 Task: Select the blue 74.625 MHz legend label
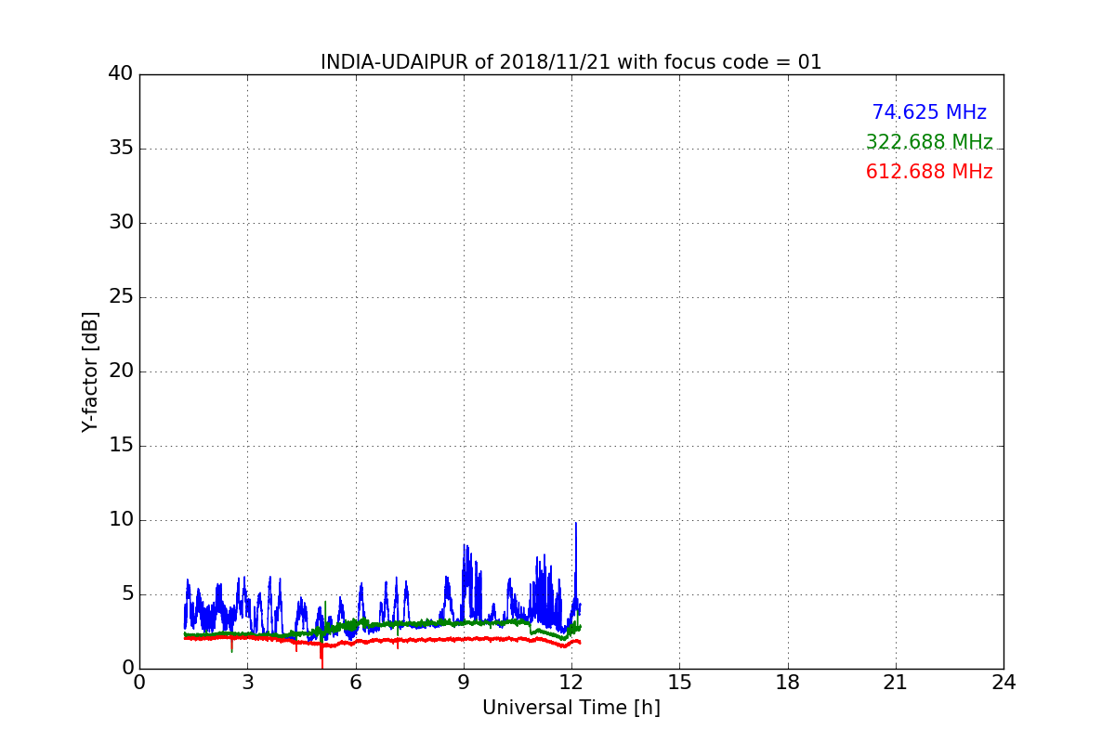(929, 112)
